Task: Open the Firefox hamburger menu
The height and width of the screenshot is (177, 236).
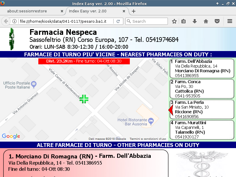Action: [x=230, y=21]
